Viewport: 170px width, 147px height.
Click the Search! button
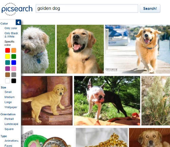tap(150, 8)
